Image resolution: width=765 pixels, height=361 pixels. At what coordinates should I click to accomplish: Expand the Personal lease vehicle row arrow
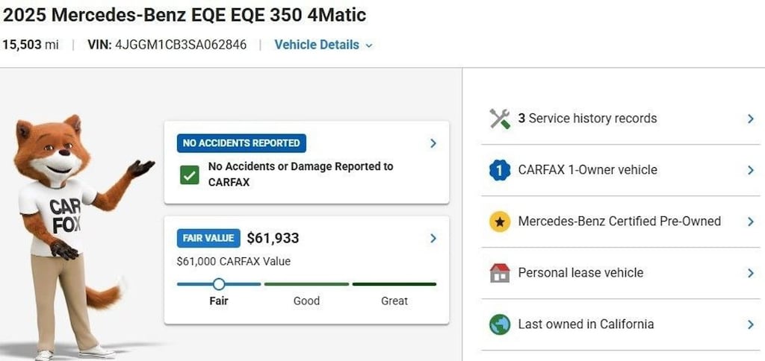click(x=751, y=273)
